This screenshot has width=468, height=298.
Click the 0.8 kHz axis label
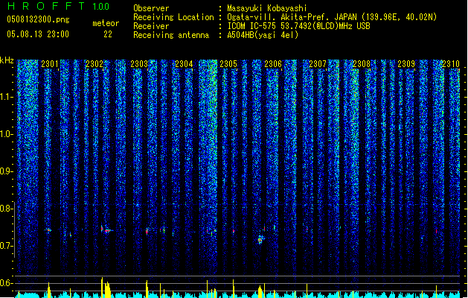[x=7, y=209]
